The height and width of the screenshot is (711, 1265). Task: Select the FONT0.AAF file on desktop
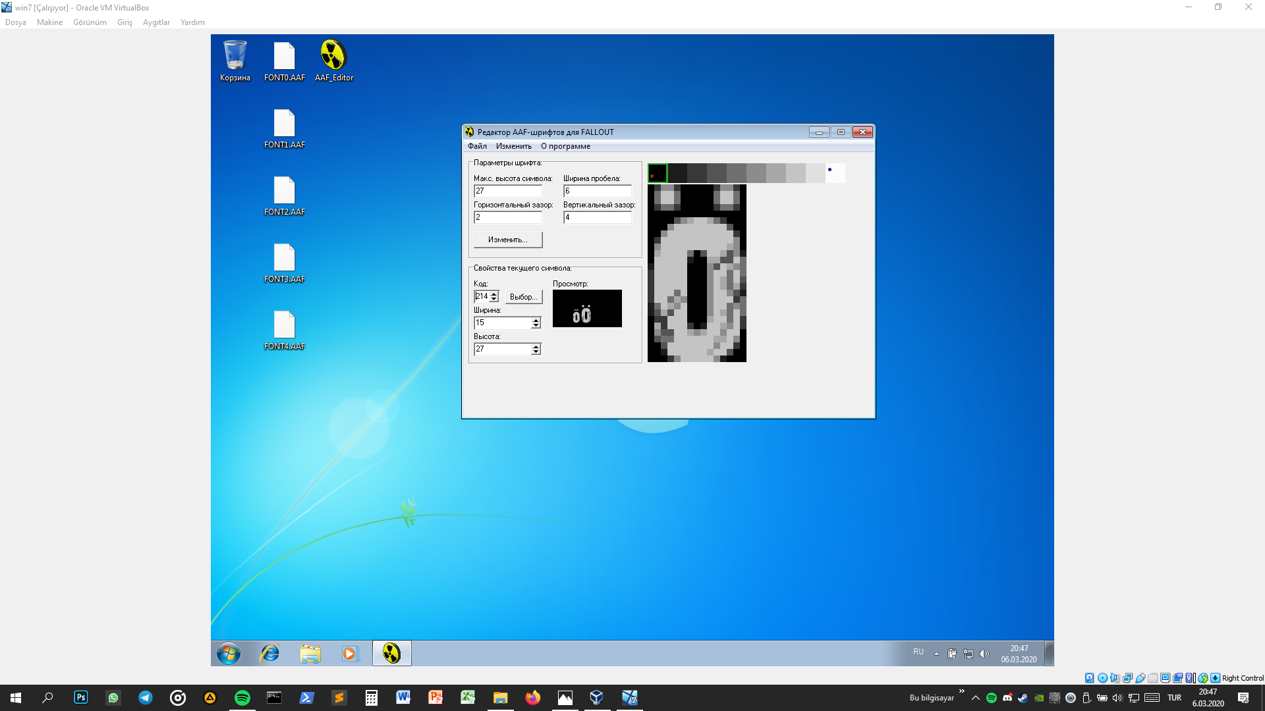pyautogui.click(x=284, y=61)
